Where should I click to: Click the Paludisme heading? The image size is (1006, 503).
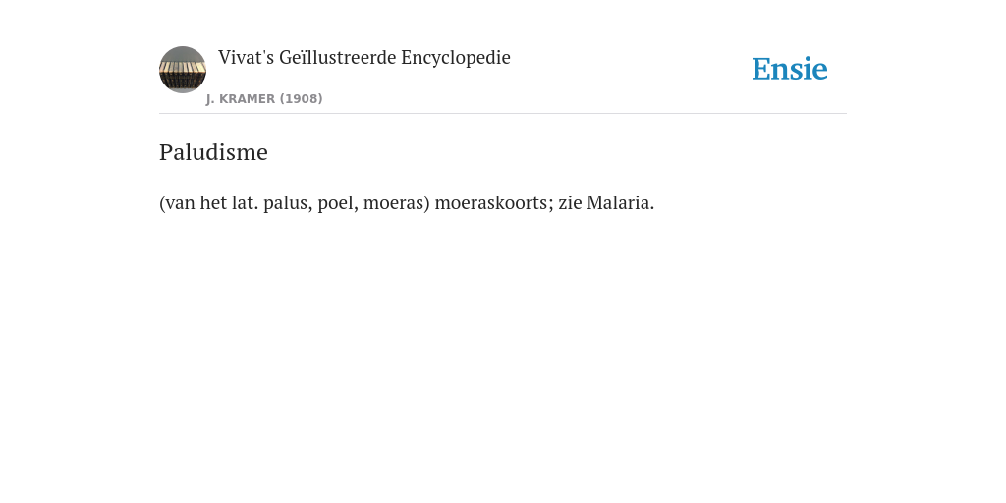pyautogui.click(x=213, y=152)
